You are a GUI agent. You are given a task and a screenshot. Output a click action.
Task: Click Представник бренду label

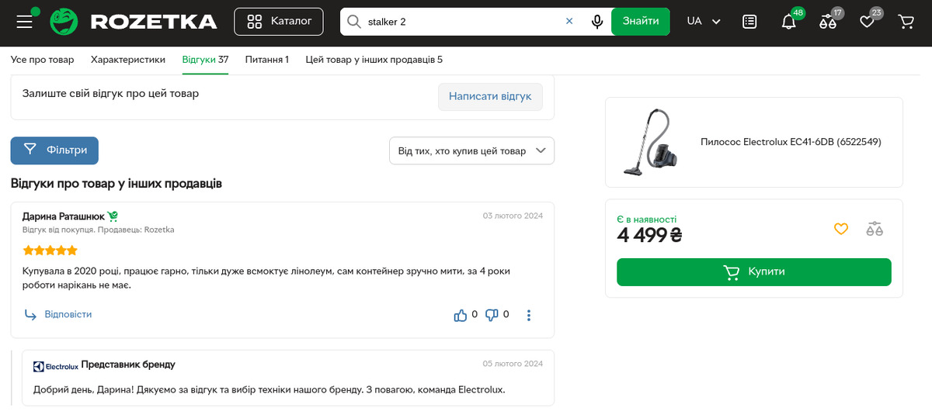(x=128, y=364)
